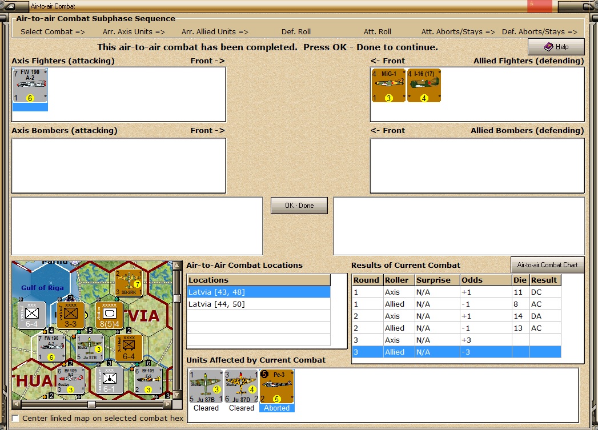Click die roll value 14
Image resolution: width=598 pixels, height=430 pixels.
520,316
